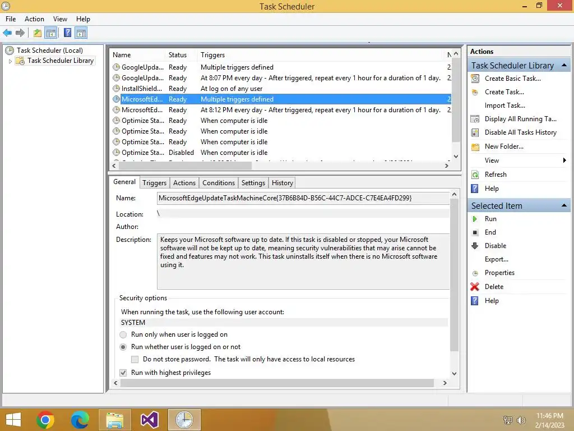
Task: Select MicrosoftEdge task at 8:12 PM
Action: (x=281, y=110)
